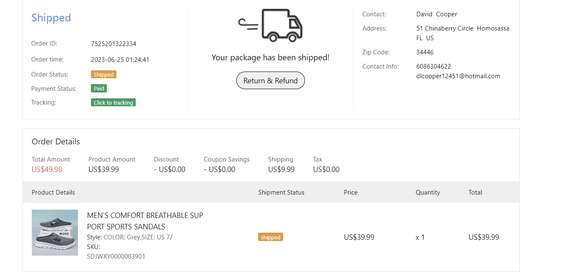Screen dimensions: 563x277
Task: Click the orange Shipped order status badge
Action: pyautogui.click(x=103, y=74)
